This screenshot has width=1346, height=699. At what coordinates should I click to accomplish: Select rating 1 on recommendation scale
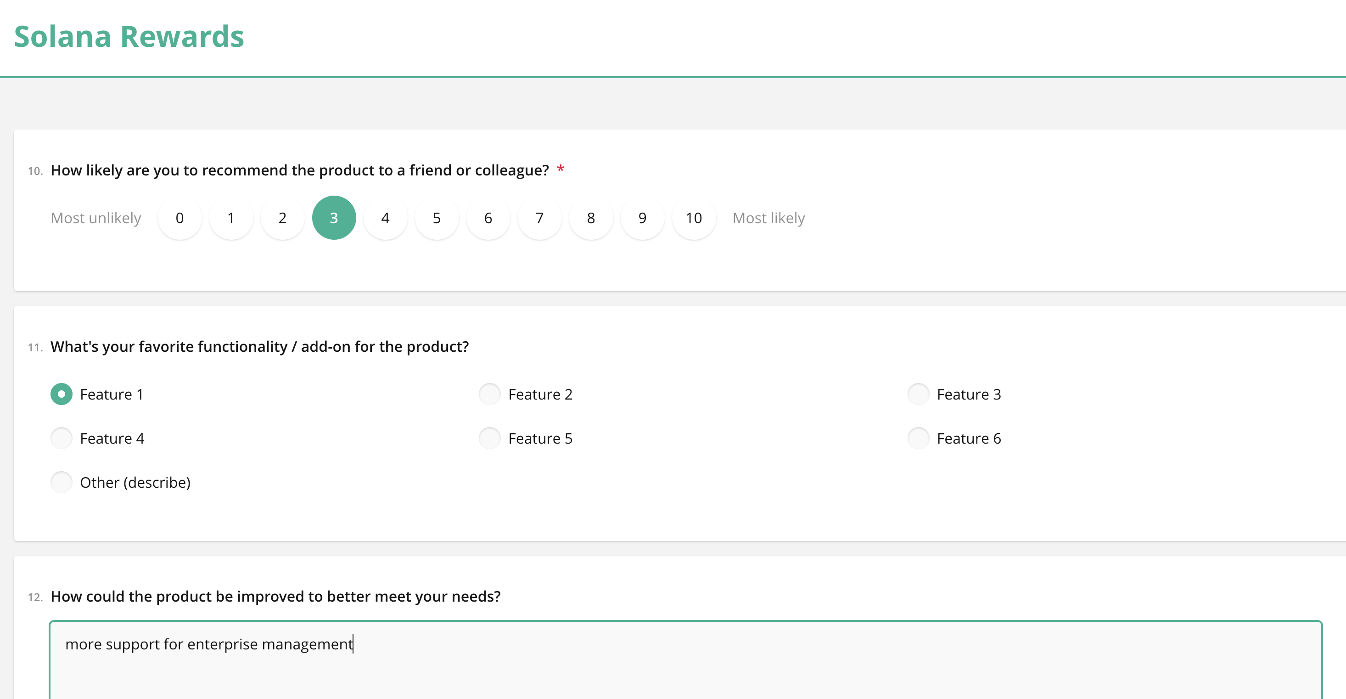click(x=231, y=218)
